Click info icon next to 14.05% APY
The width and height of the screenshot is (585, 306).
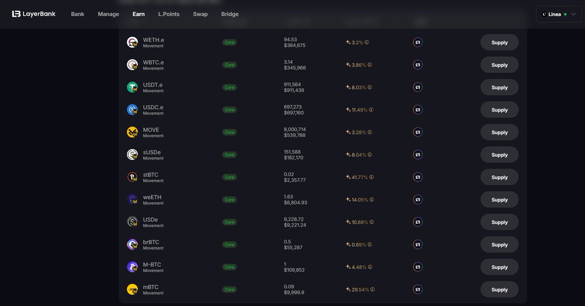372,199
